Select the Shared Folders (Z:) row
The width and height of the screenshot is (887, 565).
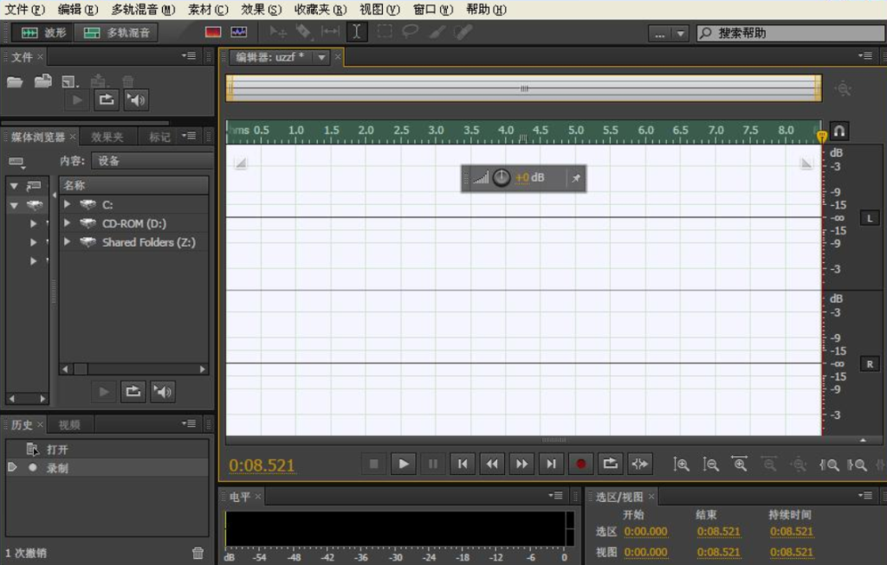[134, 241]
